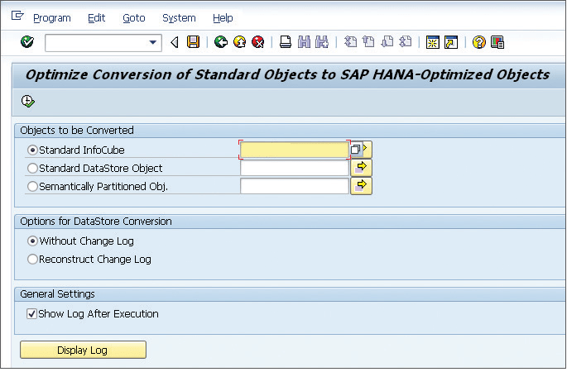Click the Display Log button

pyautogui.click(x=83, y=351)
